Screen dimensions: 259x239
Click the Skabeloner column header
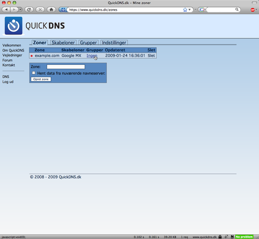[73, 50]
